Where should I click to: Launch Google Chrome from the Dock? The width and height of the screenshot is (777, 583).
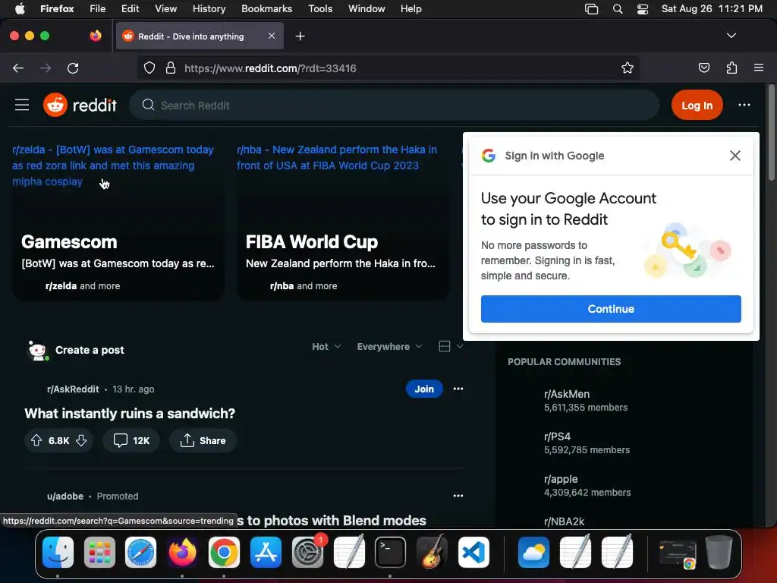click(224, 553)
